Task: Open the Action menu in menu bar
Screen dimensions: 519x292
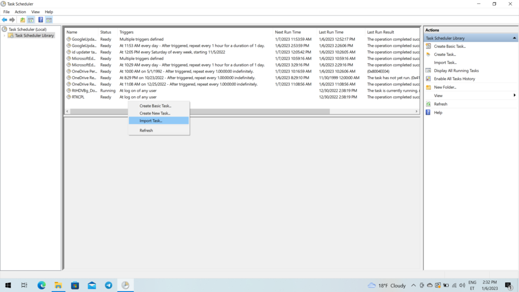Action: tap(20, 12)
